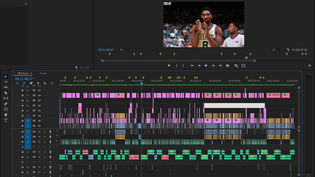Toggle insert sequences as nests in timeline

coord(17,83)
